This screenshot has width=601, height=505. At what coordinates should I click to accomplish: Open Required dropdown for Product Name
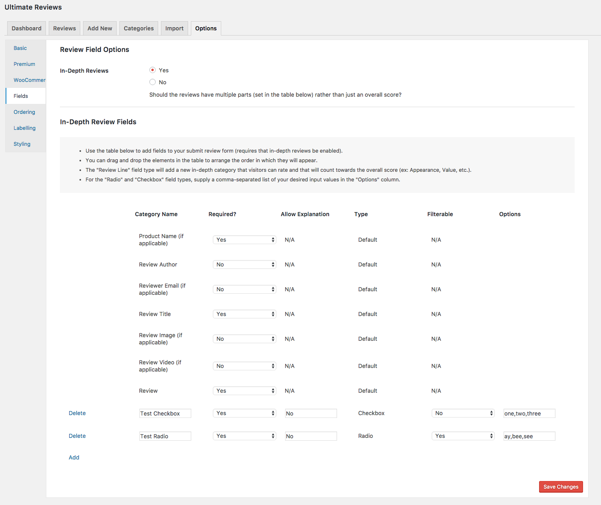coord(244,240)
